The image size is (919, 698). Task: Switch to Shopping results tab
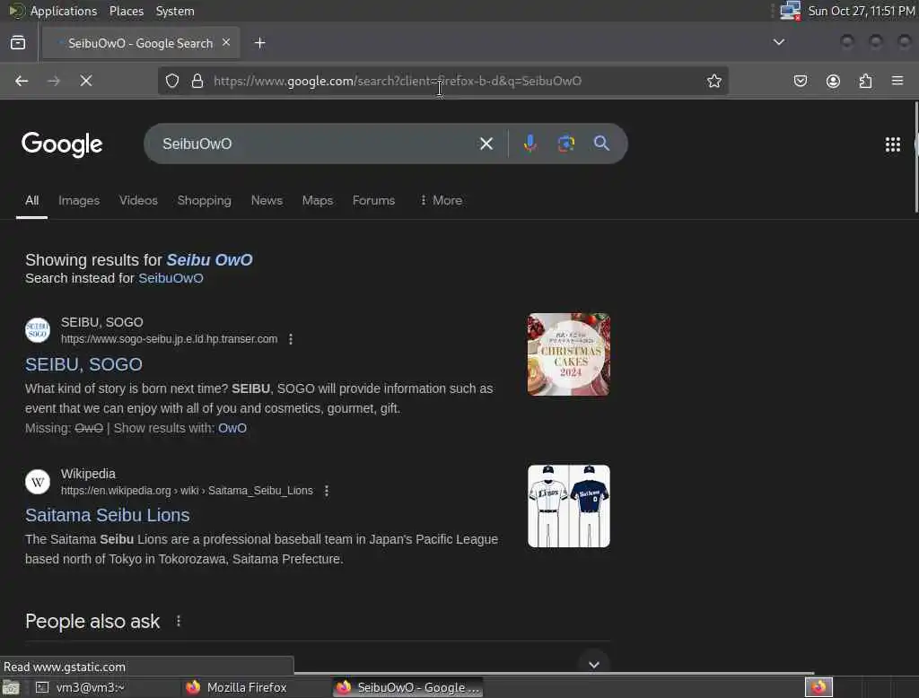(x=204, y=200)
